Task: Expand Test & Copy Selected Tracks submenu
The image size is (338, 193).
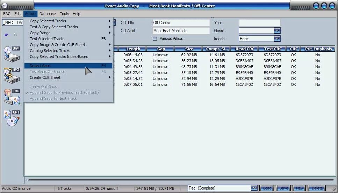Action: [x=69, y=27]
